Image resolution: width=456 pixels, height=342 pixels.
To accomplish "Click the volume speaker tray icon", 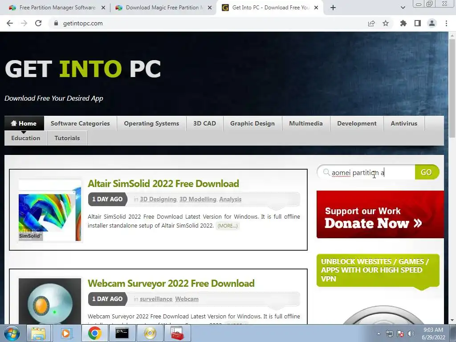I will [x=411, y=334].
